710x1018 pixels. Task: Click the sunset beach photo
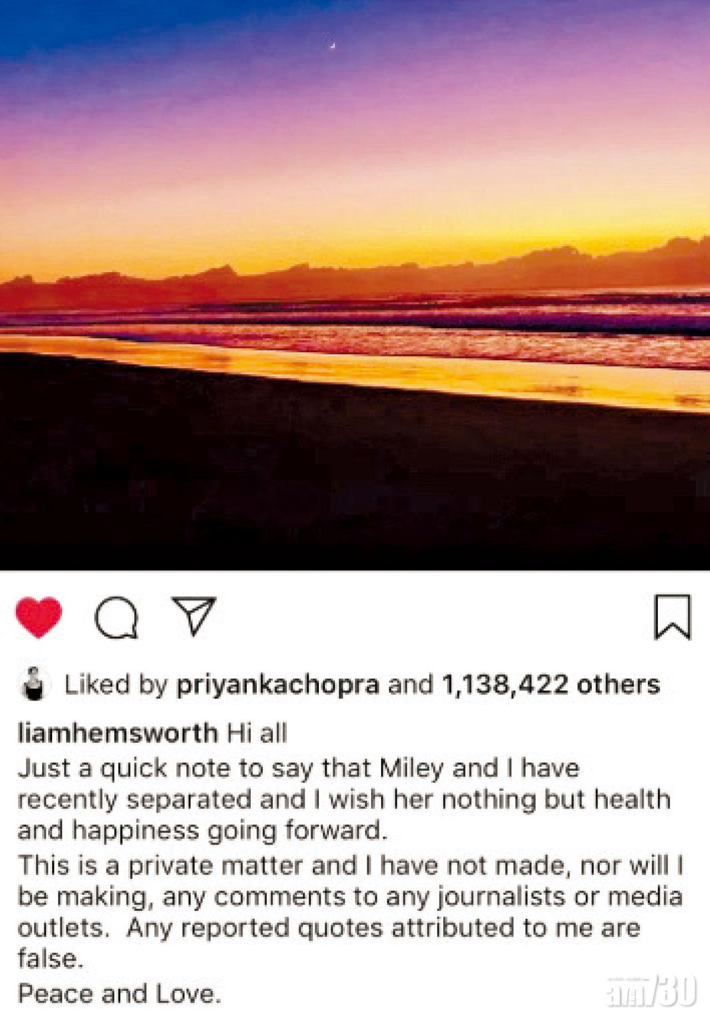[355, 222]
